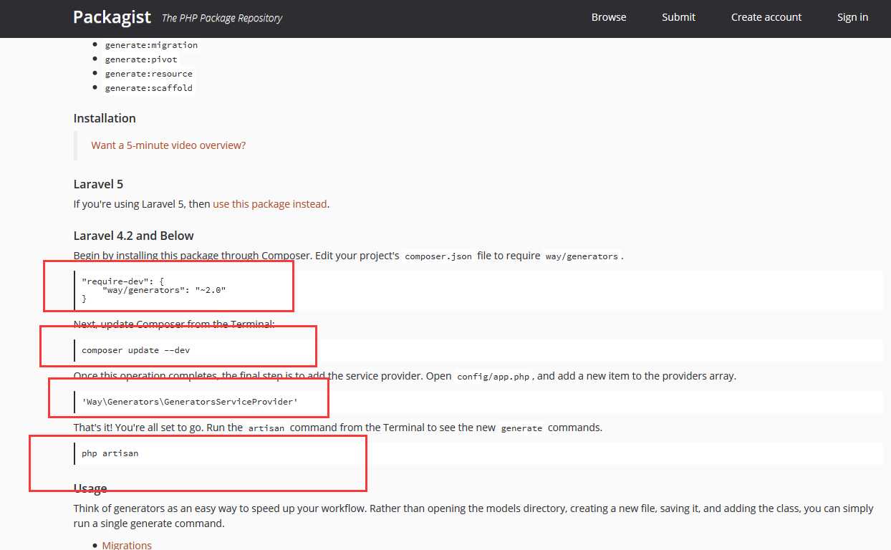Screen dimensions: 891x550
Task: Click the Usage heading
Action: click(x=90, y=488)
